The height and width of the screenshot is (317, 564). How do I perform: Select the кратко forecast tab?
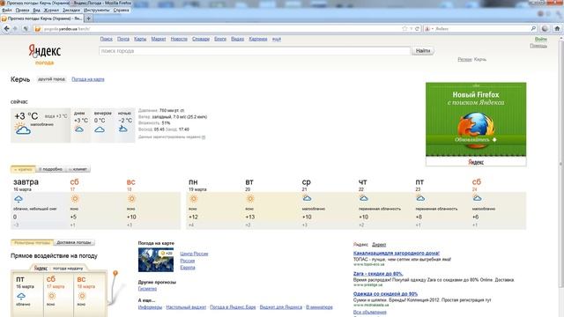point(24,169)
